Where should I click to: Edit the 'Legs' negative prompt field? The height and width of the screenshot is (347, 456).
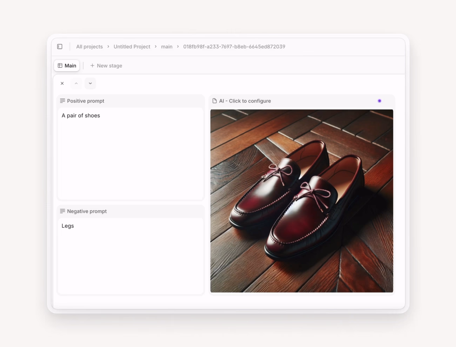130,256
